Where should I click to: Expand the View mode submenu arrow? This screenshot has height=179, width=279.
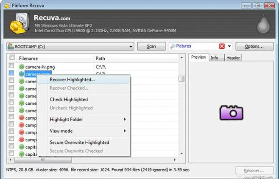(125, 131)
